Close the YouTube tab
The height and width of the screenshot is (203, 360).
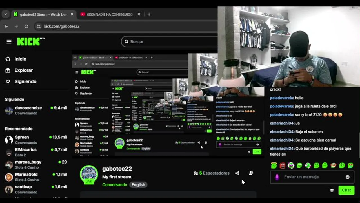tap(139, 14)
